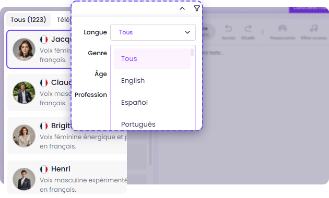Open the Langue dropdown
The image size is (329, 198).
pos(153,32)
